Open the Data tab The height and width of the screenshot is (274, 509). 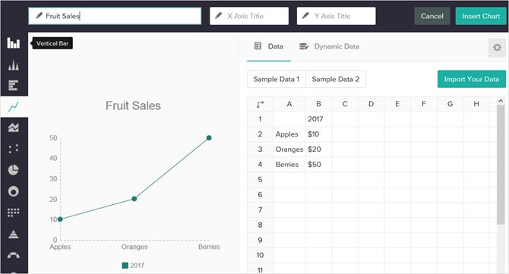(x=269, y=46)
